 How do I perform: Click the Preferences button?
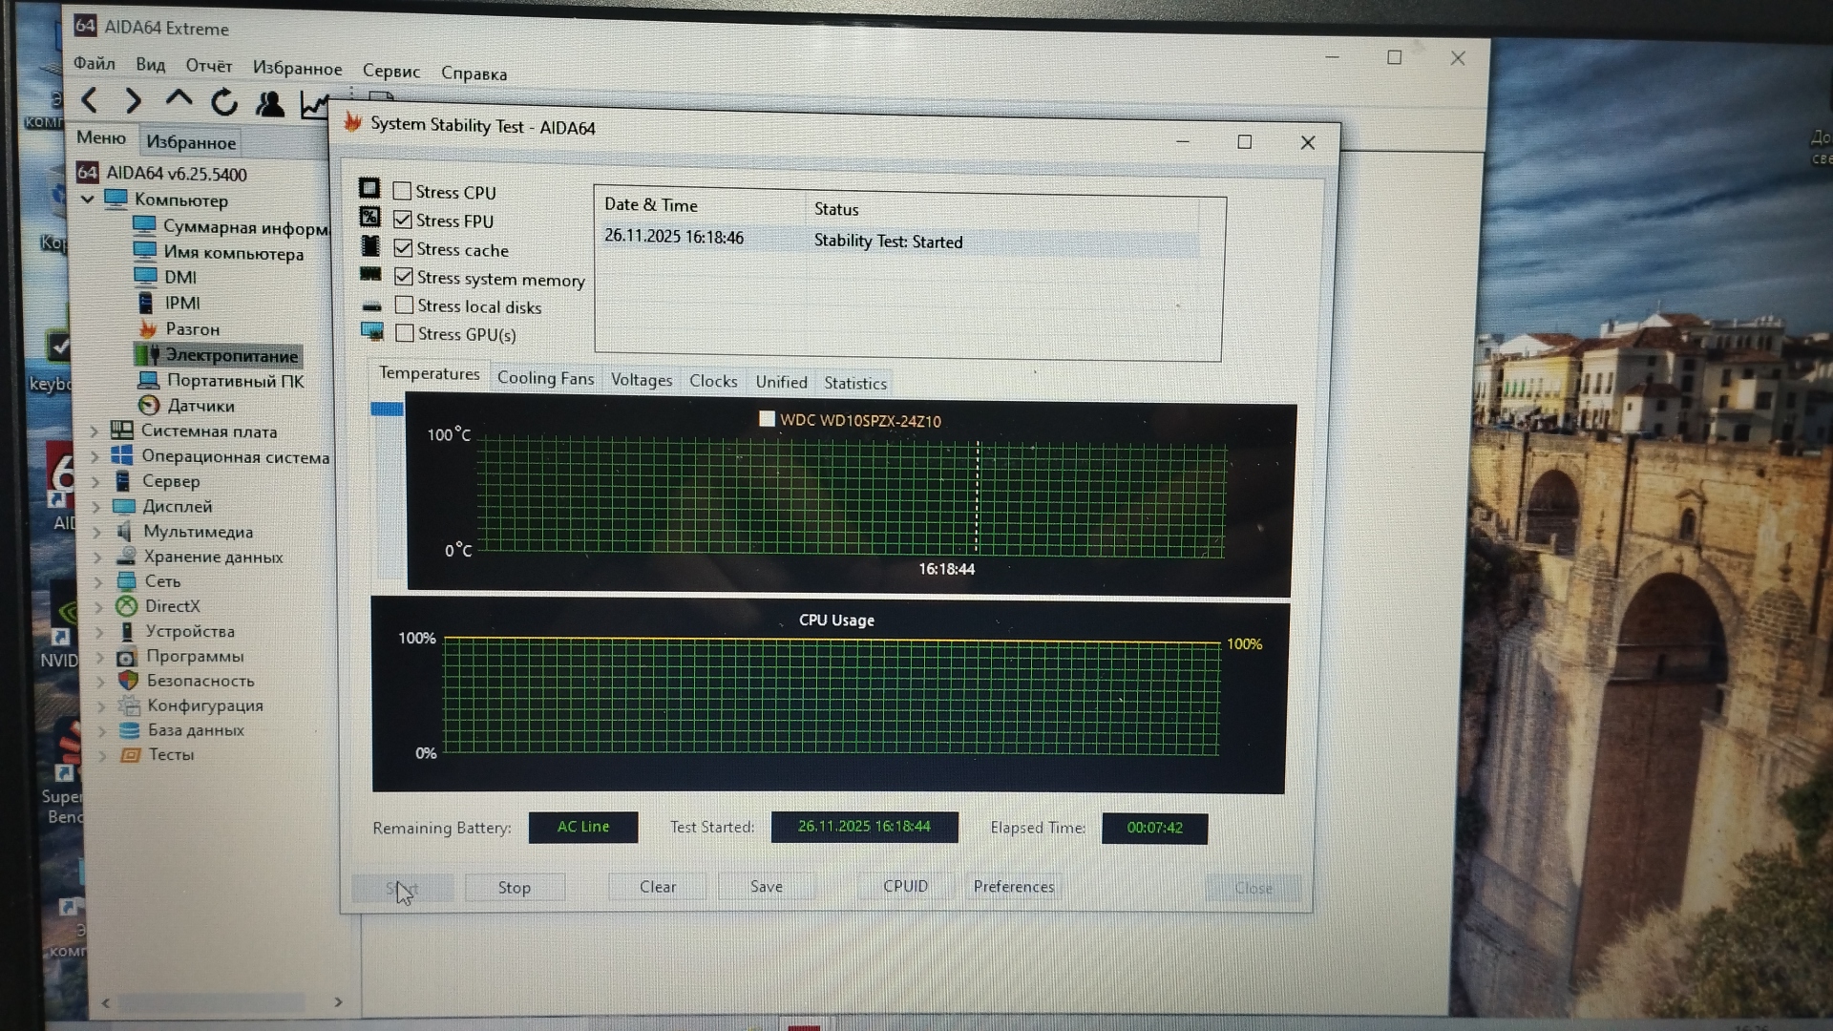coord(1013,886)
